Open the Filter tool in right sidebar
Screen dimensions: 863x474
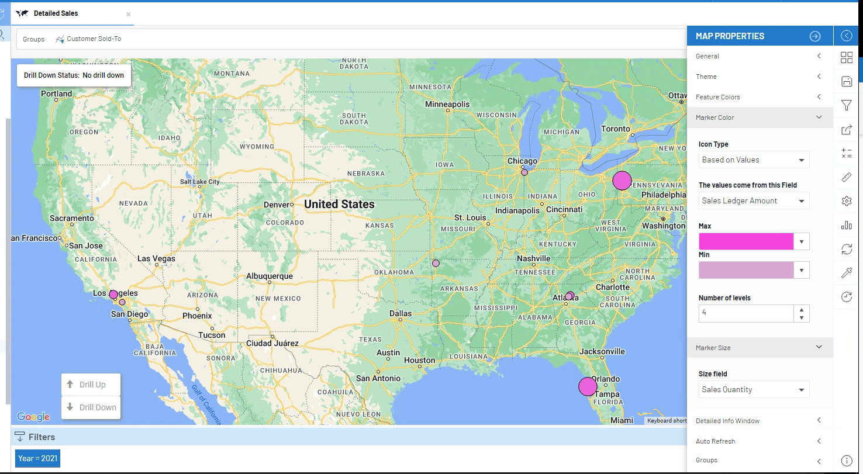click(846, 105)
